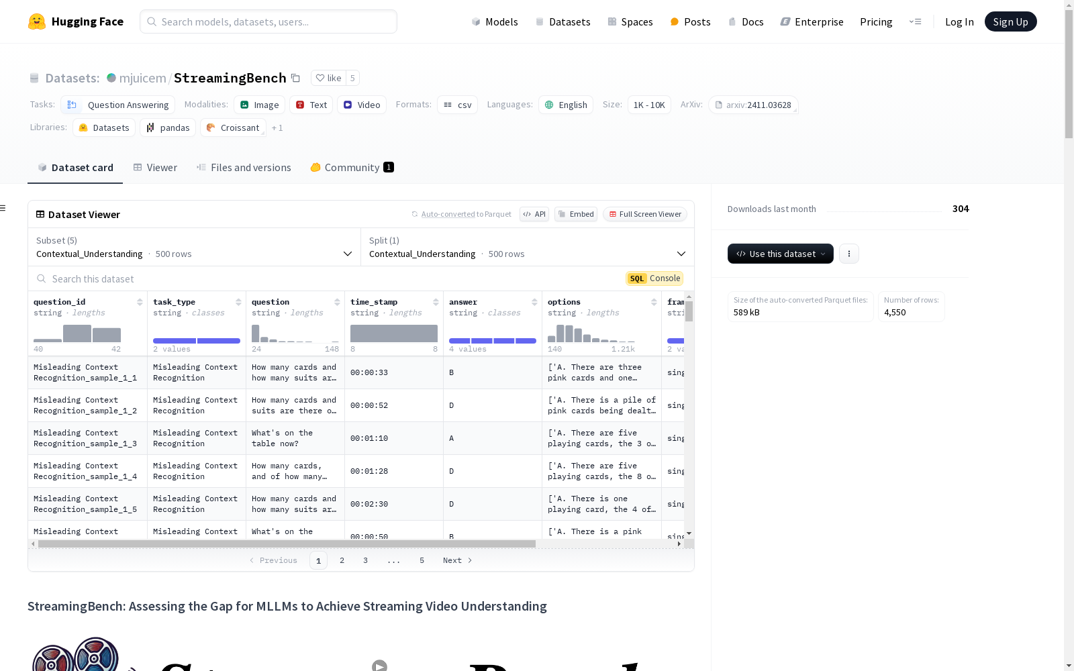The image size is (1074, 671).
Task: Open the Use this dataset dropdown
Action: point(781,254)
